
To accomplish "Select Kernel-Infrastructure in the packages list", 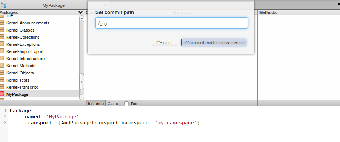I will 25,59.
